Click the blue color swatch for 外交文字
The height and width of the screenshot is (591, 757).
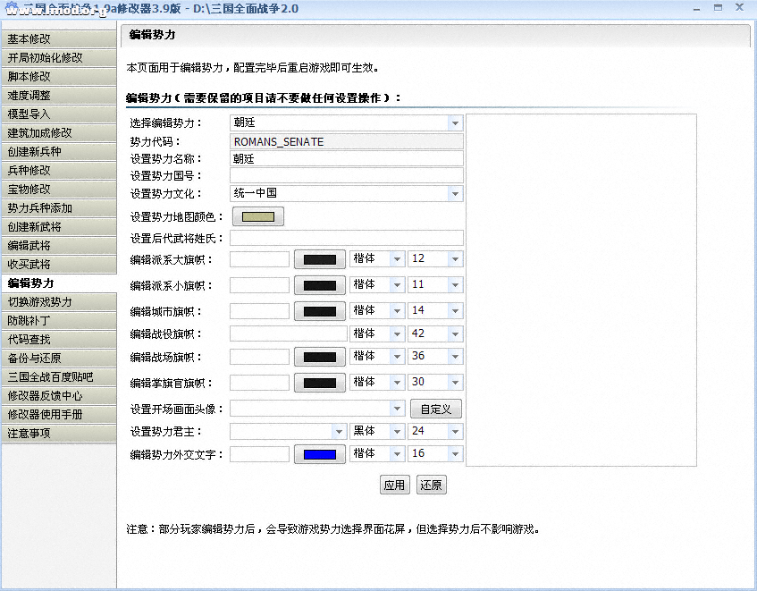click(320, 454)
